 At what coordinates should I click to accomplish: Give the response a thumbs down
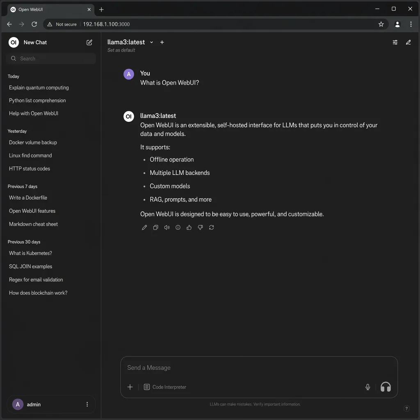[200, 227]
